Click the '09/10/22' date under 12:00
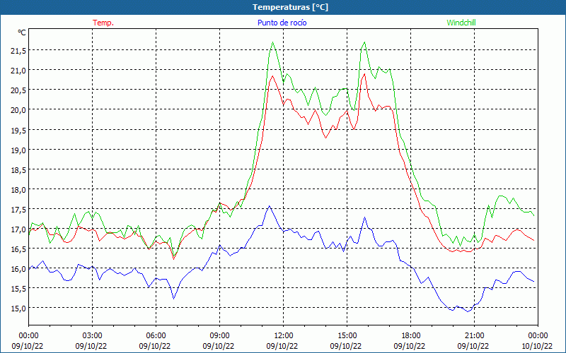This screenshot has height=353, width=566. (282, 346)
